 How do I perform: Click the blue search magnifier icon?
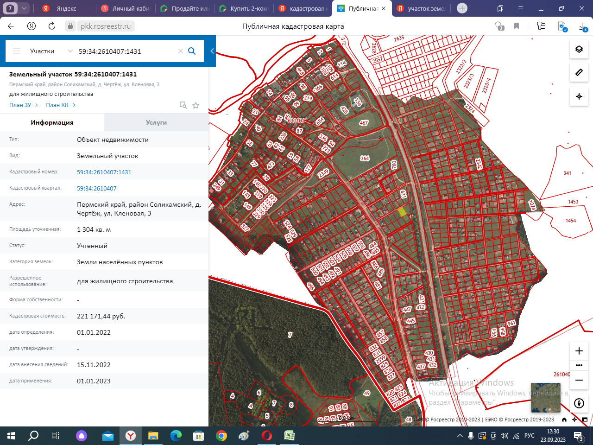pyautogui.click(x=192, y=51)
